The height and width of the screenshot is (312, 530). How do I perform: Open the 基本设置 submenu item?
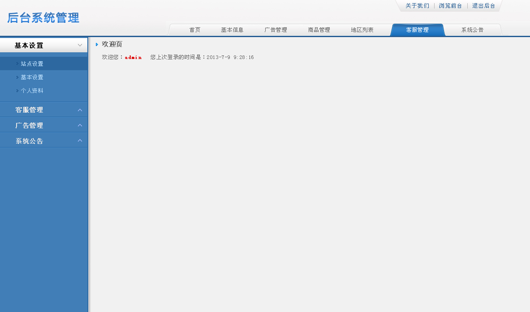point(32,77)
